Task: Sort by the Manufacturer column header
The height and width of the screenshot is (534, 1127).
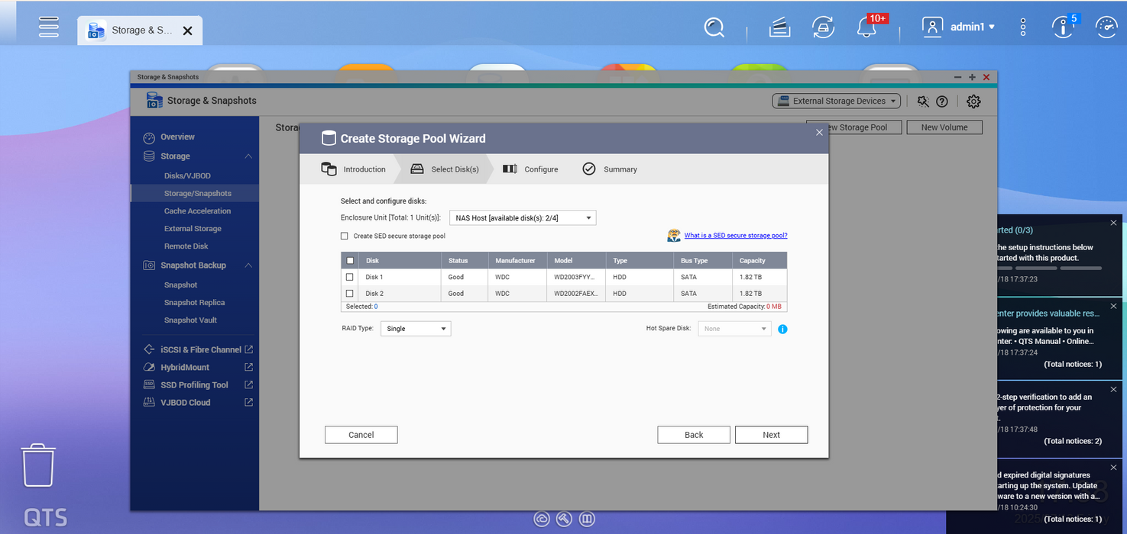Action: coord(517,261)
